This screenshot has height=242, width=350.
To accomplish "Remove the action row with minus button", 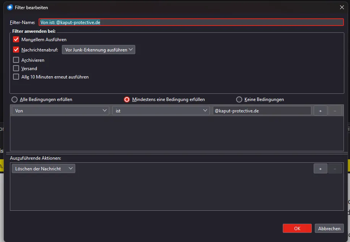I will [x=335, y=169].
